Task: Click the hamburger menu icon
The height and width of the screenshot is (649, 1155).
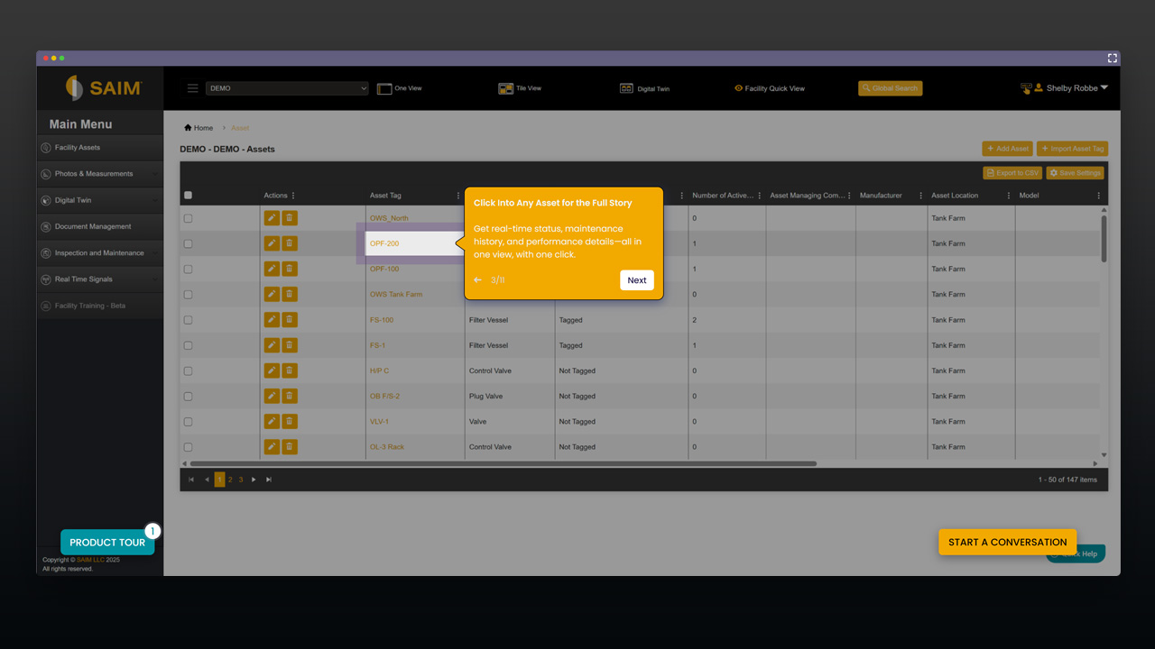Action: tap(192, 87)
